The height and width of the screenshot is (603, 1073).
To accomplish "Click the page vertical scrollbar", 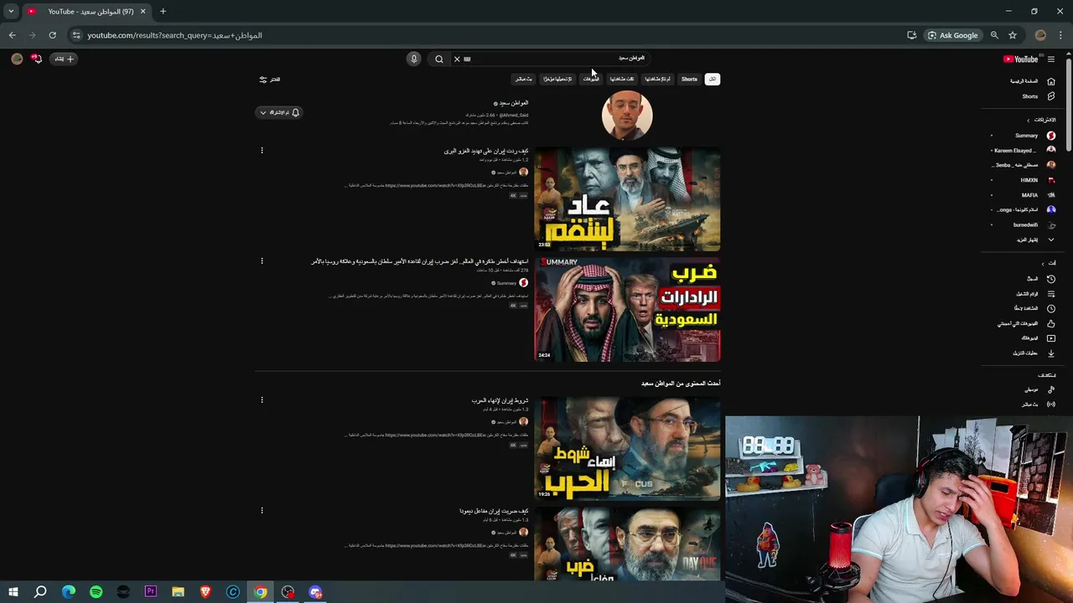I will [1068, 105].
